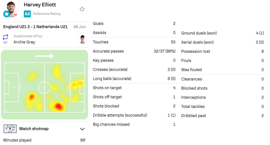Click the Minutes played row

(45, 140)
